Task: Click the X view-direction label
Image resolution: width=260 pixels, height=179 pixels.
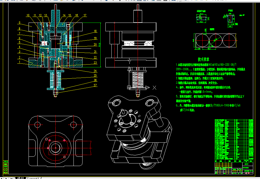Action: coord(154,88)
